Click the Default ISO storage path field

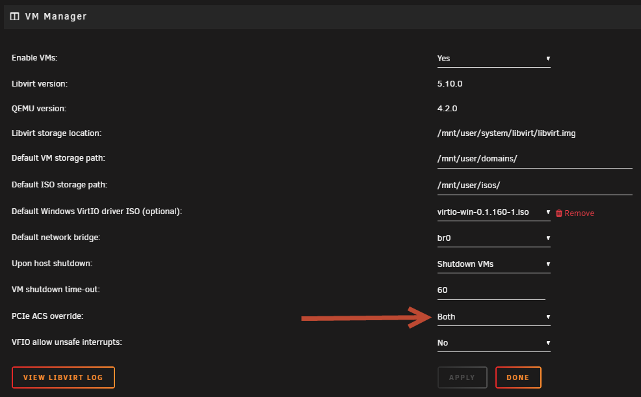click(x=534, y=185)
